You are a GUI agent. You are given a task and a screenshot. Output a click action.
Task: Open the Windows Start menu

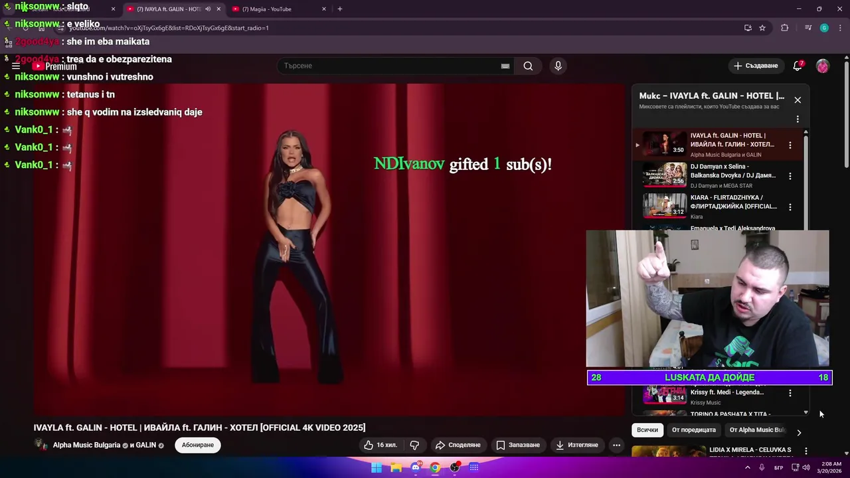click(377, 467)
